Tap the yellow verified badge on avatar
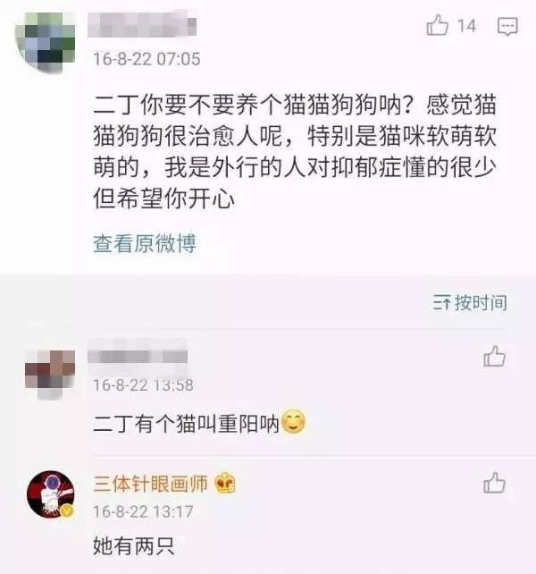536x574 pixels. tap(66, 511)
